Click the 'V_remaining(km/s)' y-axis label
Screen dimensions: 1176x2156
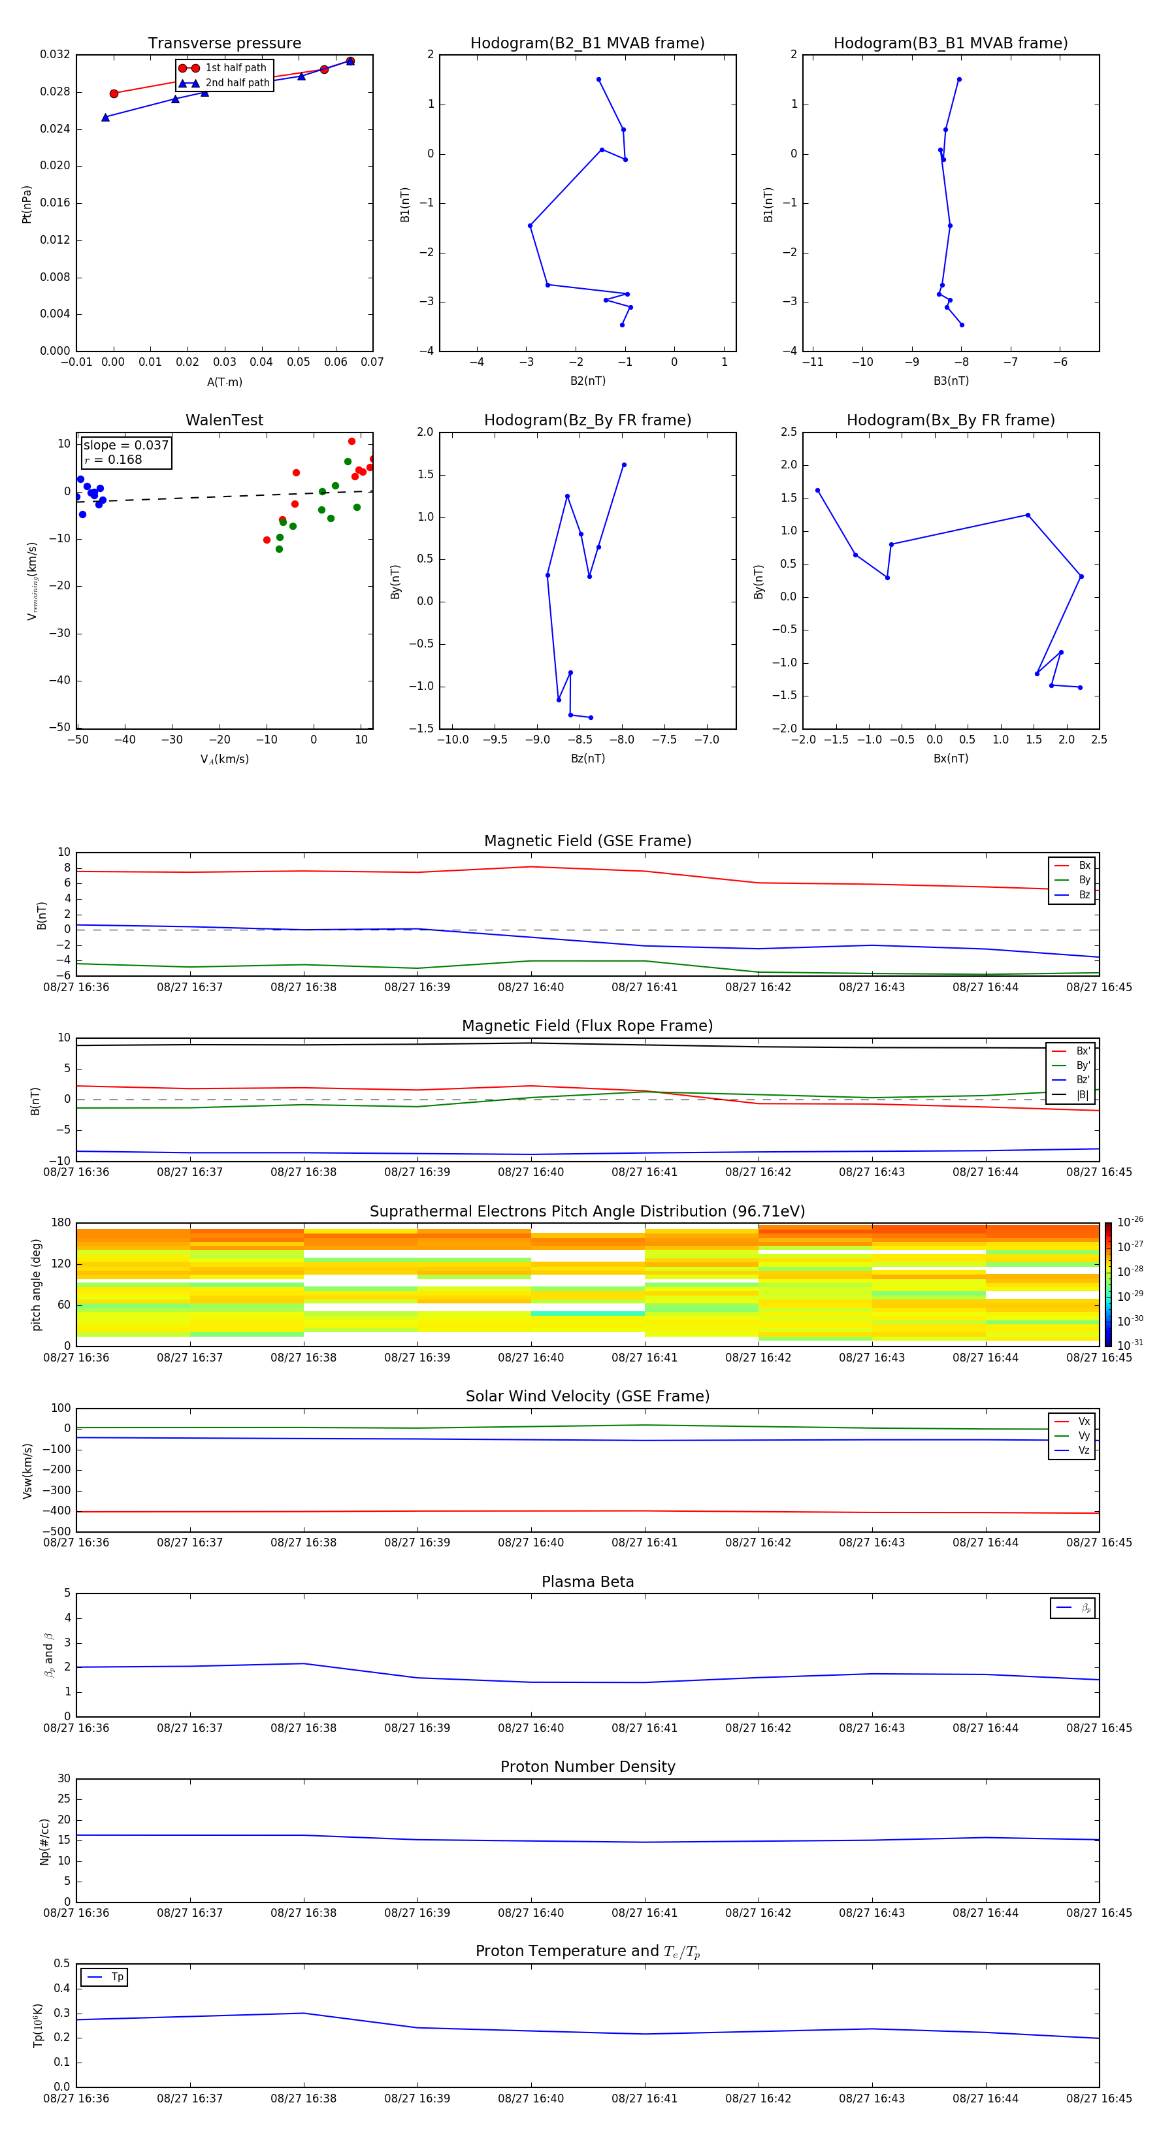pos(33,581)
